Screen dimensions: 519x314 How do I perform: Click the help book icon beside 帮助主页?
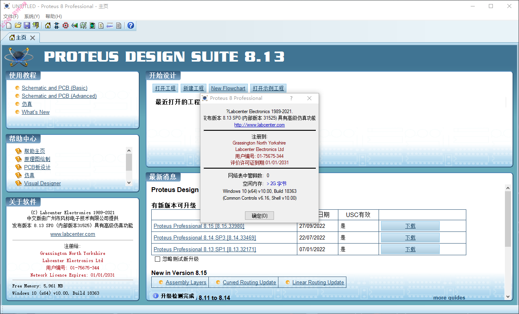coord(18,151)
